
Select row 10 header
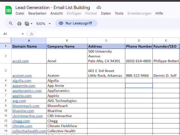tap(6, 111)
